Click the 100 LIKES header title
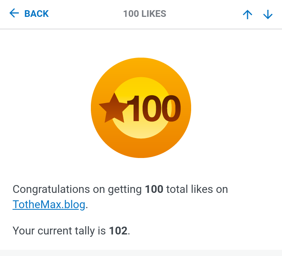The height and width of the screenshot is (256, 282). pyautogui.click(x=145, y=14)
